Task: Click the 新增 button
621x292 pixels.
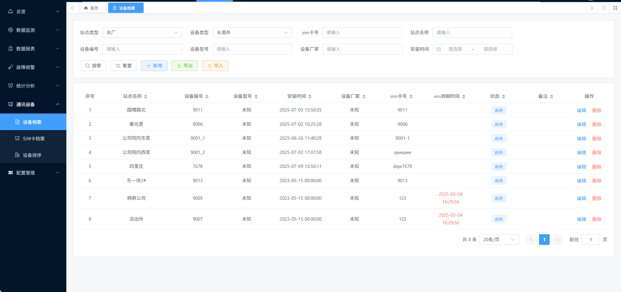Action: (154, 66)
